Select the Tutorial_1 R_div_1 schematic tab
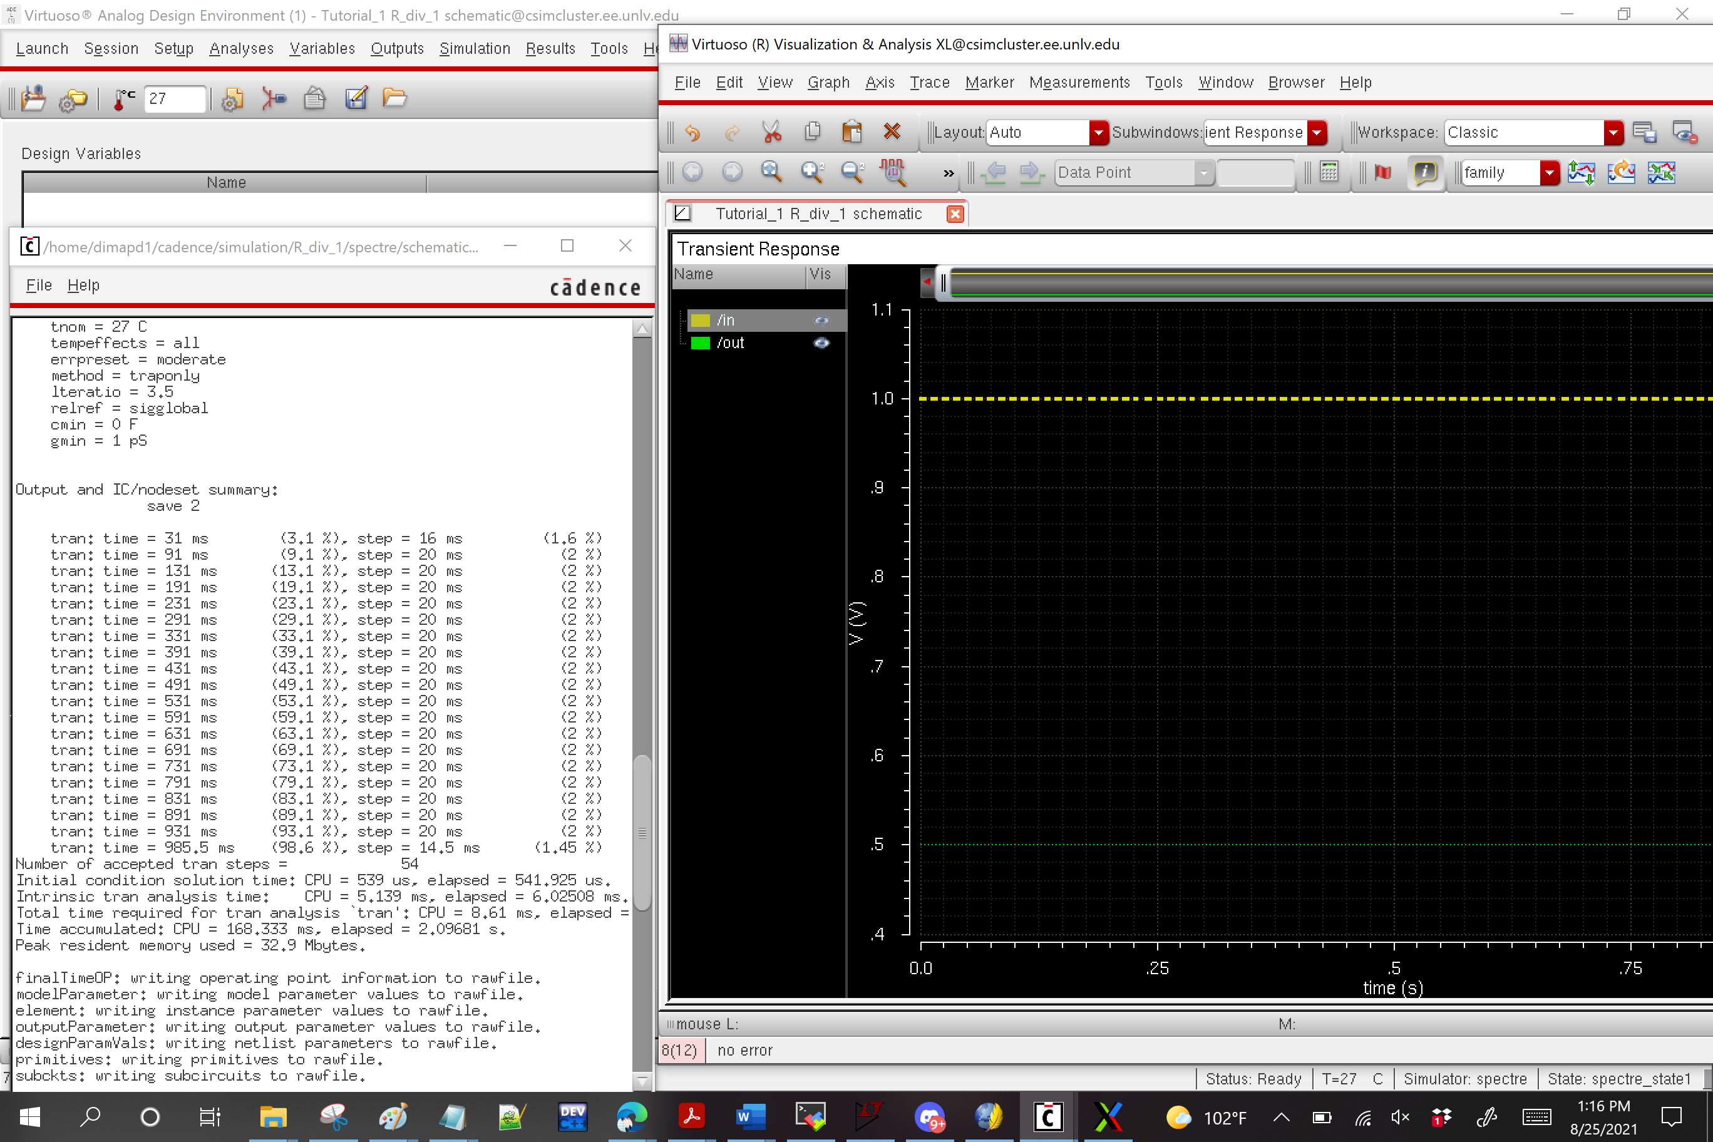The height and width of the screenshot is (1142, 1713). 818,213
